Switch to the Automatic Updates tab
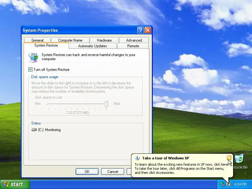 [93, 46]
